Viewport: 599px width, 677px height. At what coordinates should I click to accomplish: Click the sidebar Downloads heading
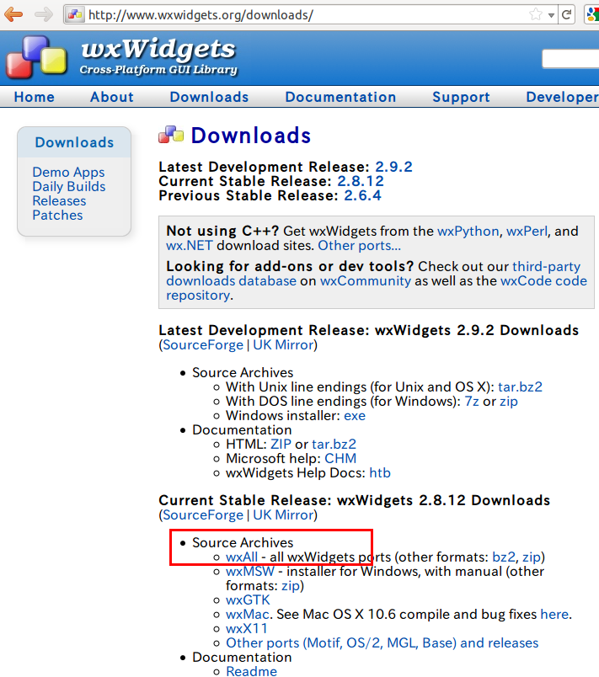coord(74,142)
